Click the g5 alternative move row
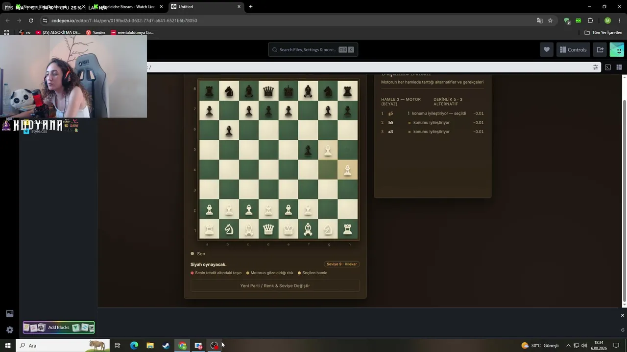627x352 pixels. (433, 113)
